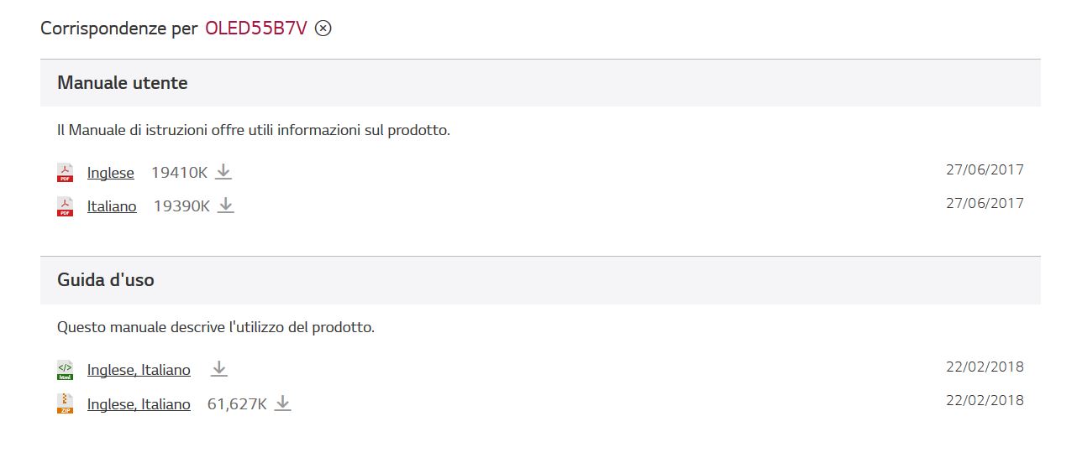Screen dimensions: 1077x463
Task: Click the Manuale di istruzioni description text
Action: [254, 131]
